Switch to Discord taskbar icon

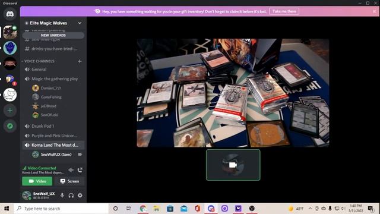(x=211, y=209)
